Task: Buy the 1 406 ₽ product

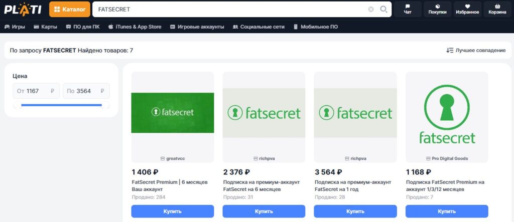Action: tap(173, 211)
